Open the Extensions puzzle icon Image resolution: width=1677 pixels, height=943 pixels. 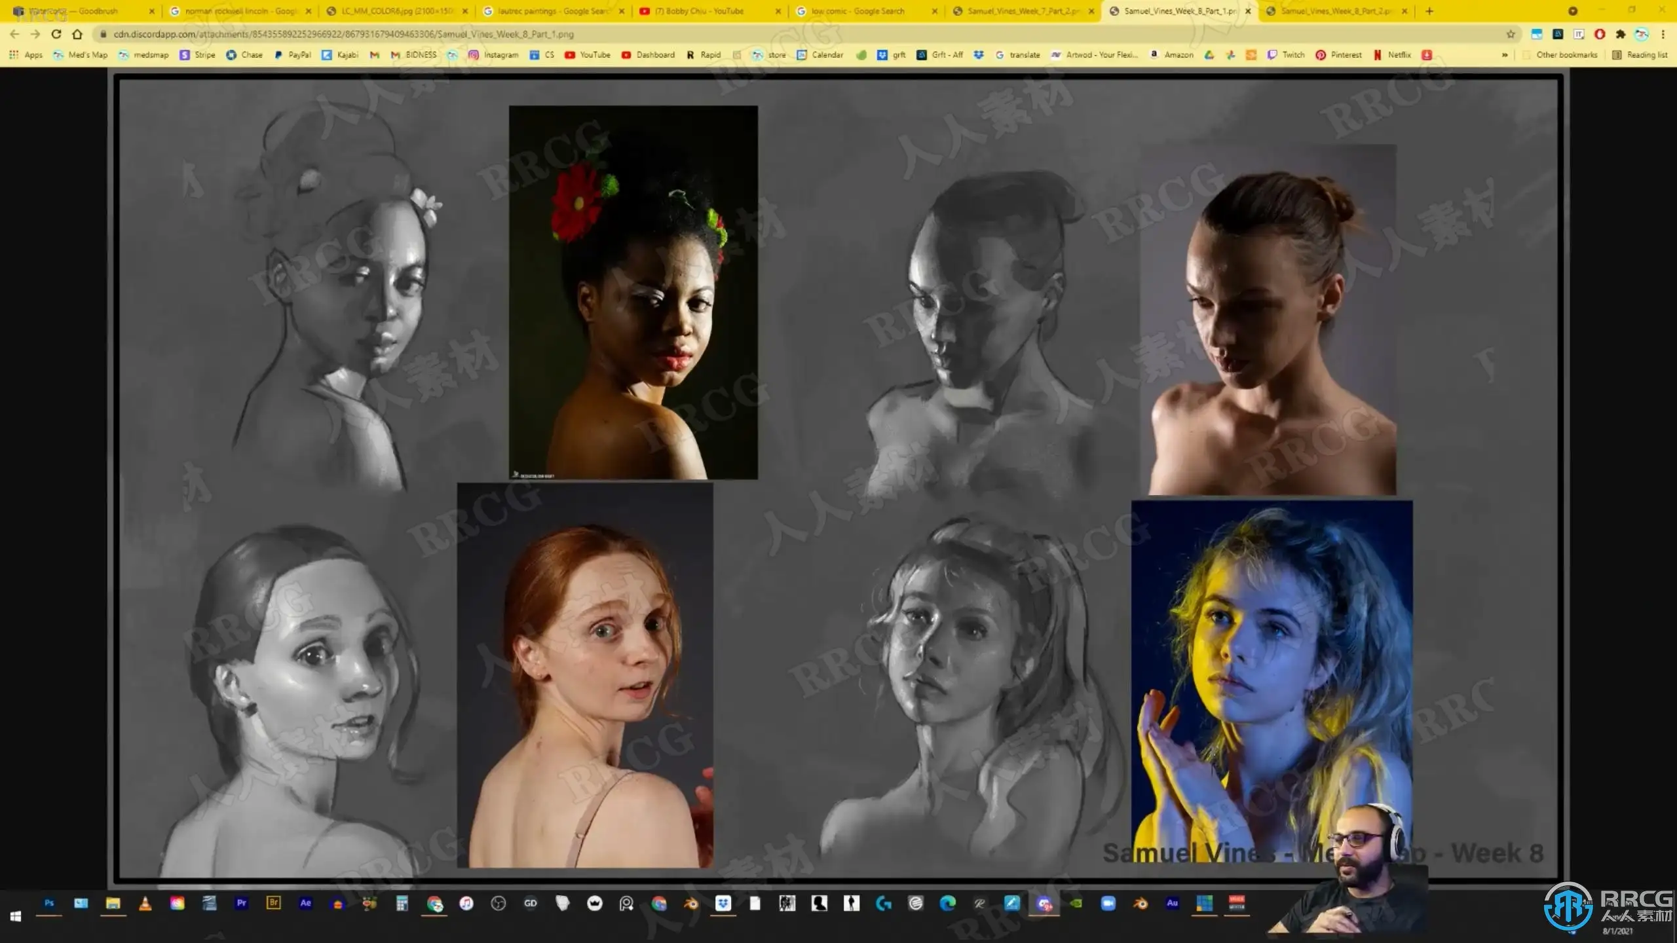tap(1621, 34)
